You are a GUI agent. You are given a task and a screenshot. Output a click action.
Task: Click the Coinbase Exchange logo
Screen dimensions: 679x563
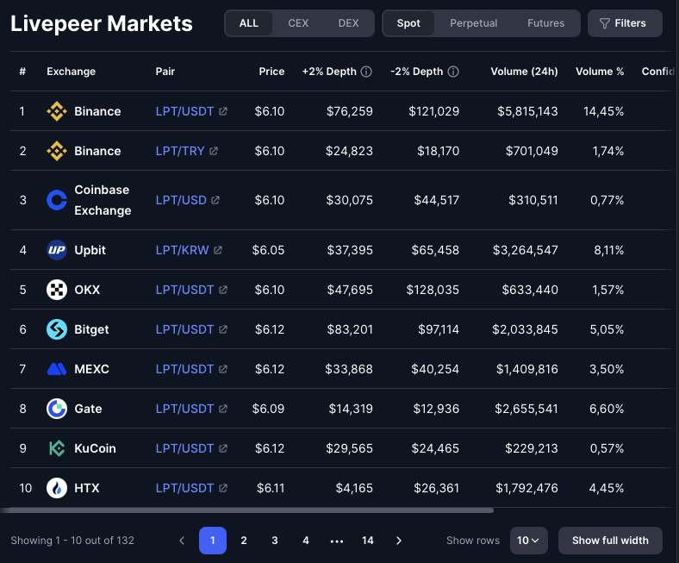[x=57, y=200]
